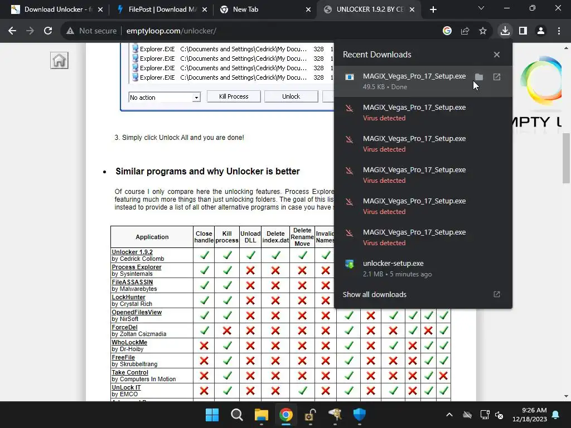Open the Process Explorer link
Screen dimensions: 571x428
(137, 267)
